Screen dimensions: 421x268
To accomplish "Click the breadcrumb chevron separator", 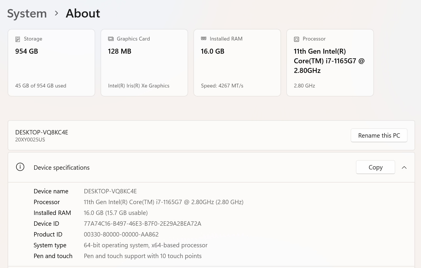I will [56, 13].
